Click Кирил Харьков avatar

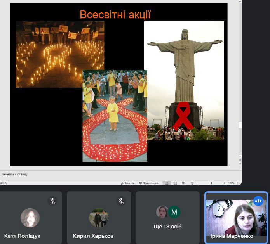(99, 218)
